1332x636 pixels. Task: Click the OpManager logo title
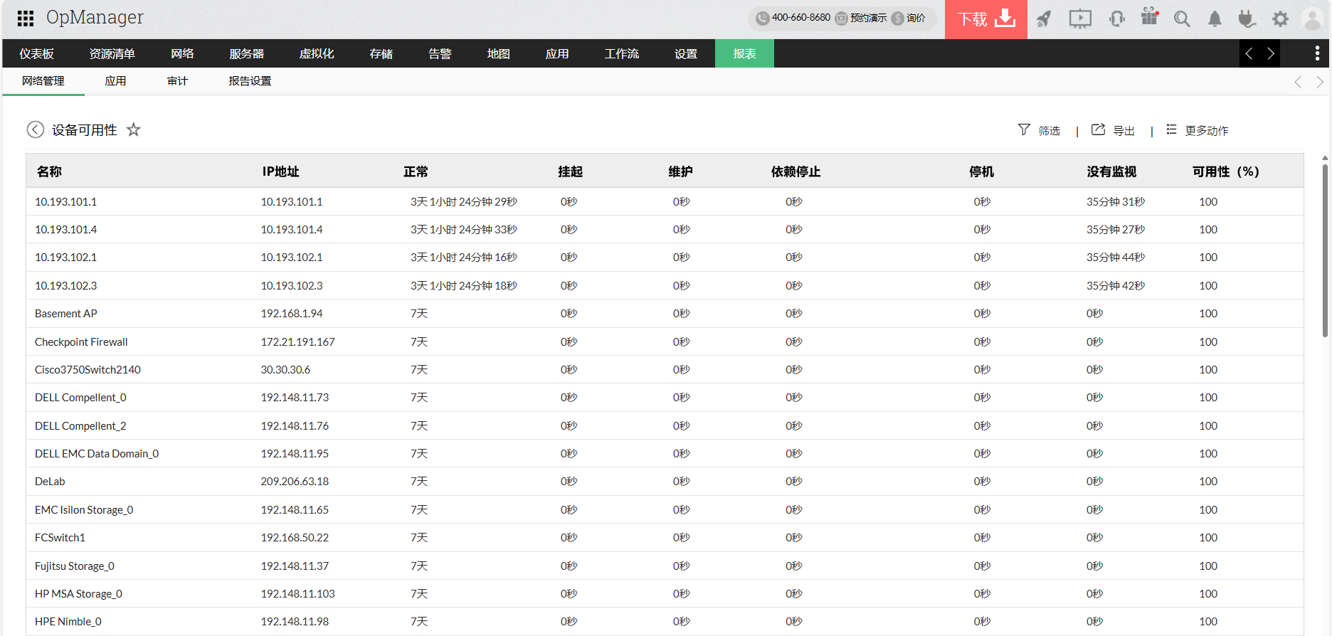click(95, 18)
